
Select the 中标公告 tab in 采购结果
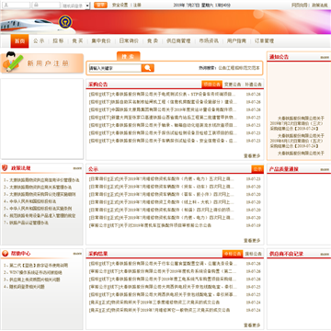233,254
